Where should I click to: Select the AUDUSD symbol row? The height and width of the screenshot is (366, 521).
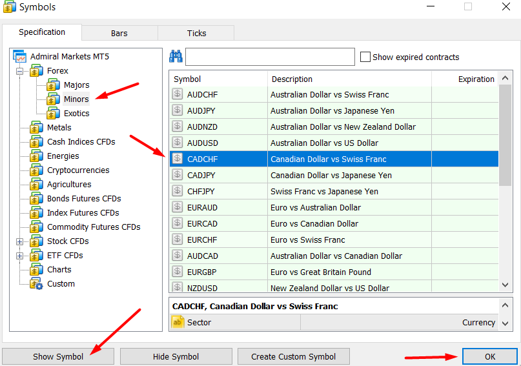334,143
